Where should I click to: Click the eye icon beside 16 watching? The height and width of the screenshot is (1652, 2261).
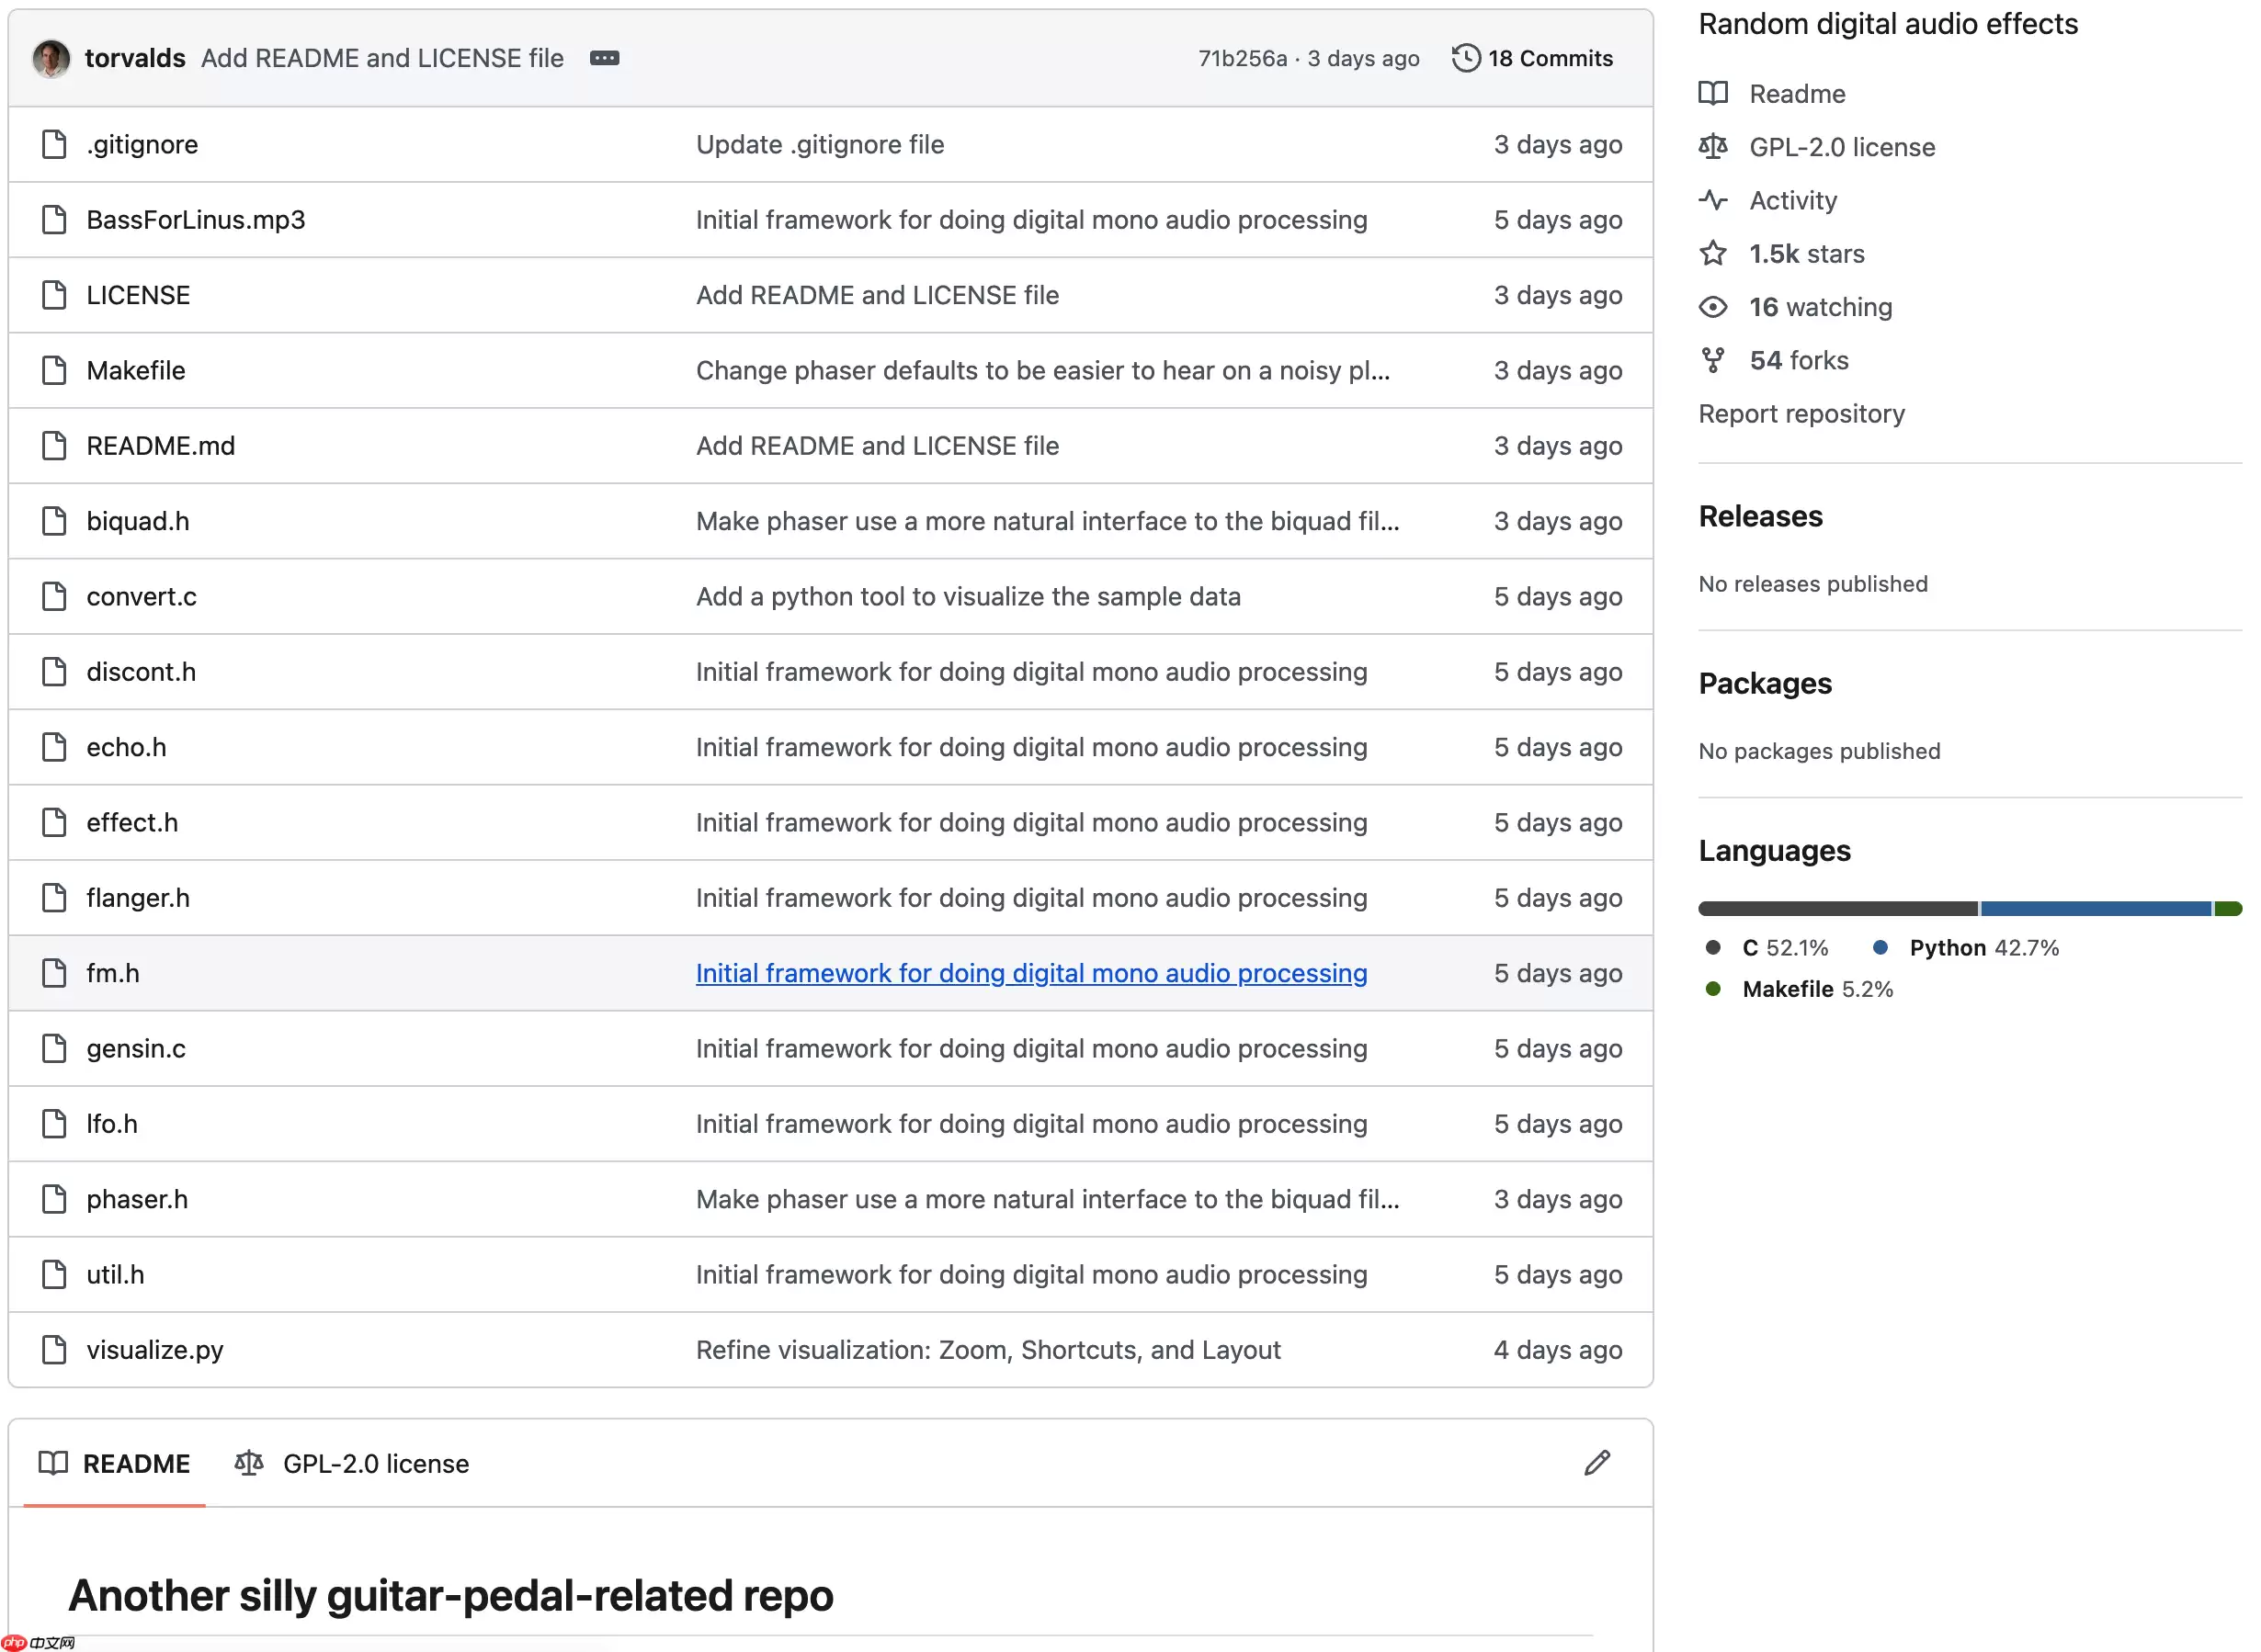1713,307
